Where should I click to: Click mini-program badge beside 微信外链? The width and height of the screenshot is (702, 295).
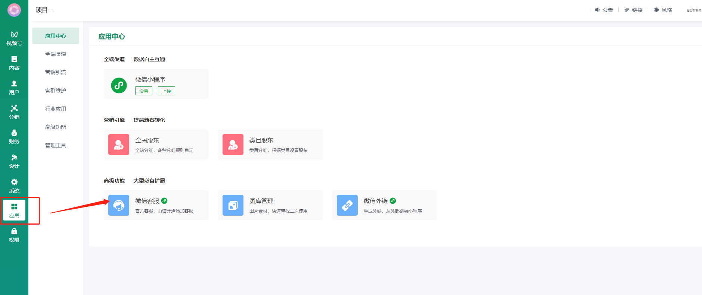point(393,201)
